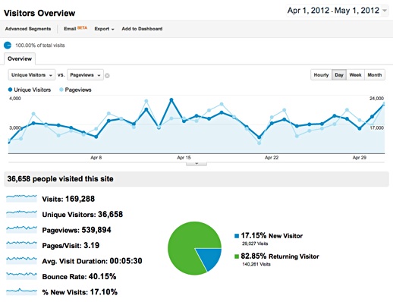Click the blue New Visitor legend square

pos(237,236)
